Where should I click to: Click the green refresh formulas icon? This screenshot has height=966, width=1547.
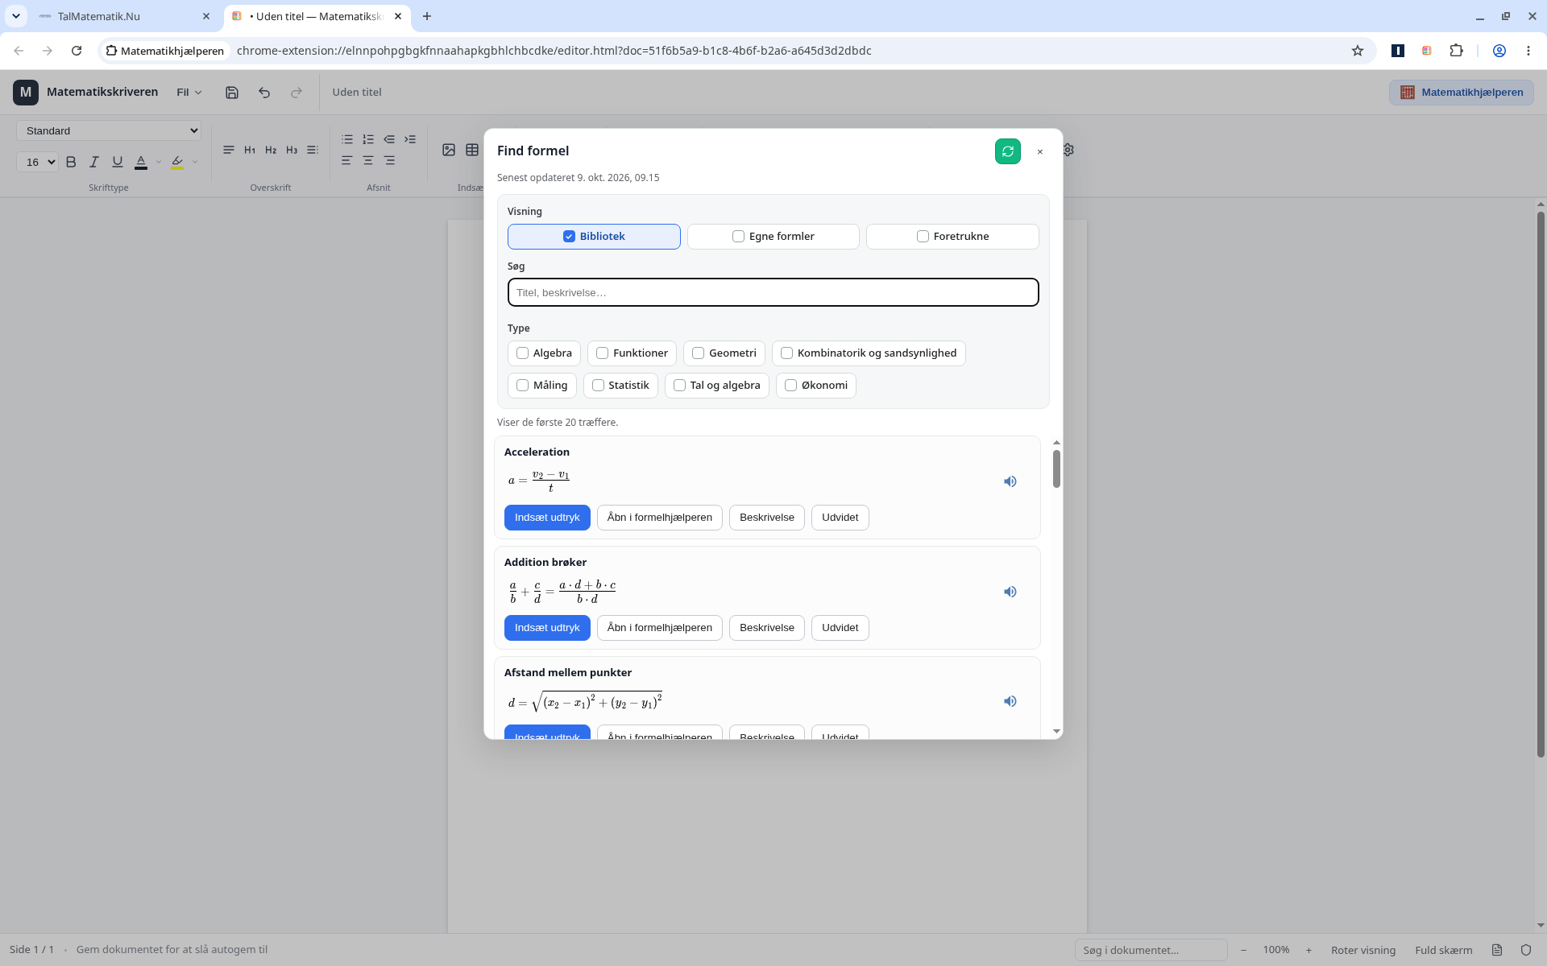[x=1007, y=151]
